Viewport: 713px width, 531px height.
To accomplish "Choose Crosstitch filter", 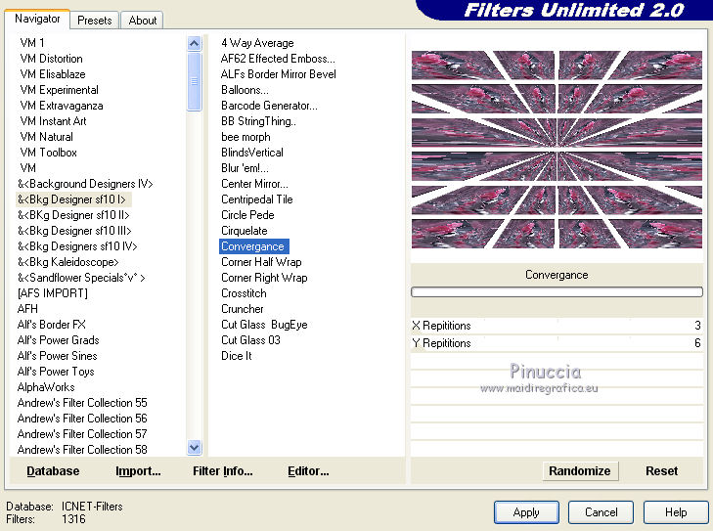I will pyautogui.click(x=244, y=293).
